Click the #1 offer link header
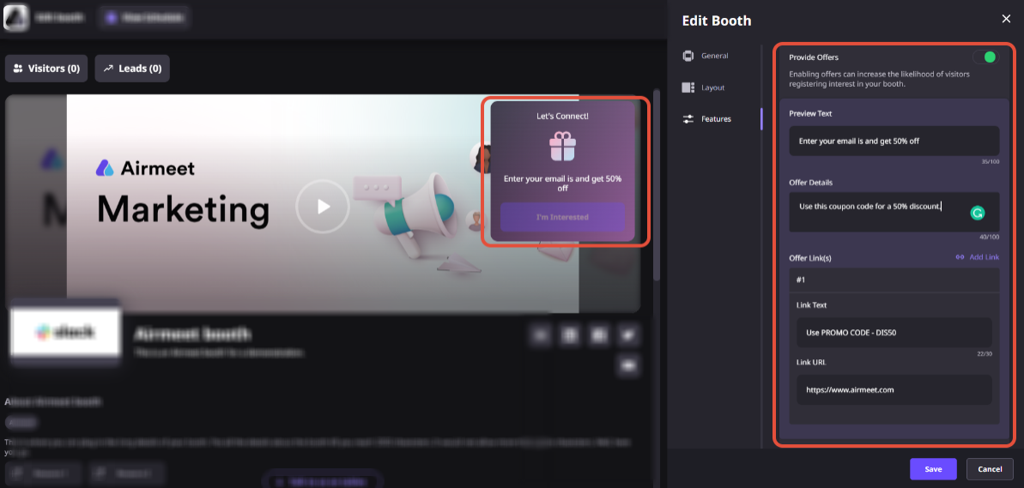The width and height of the screenshot is (1024, 488). click(894, 280)
